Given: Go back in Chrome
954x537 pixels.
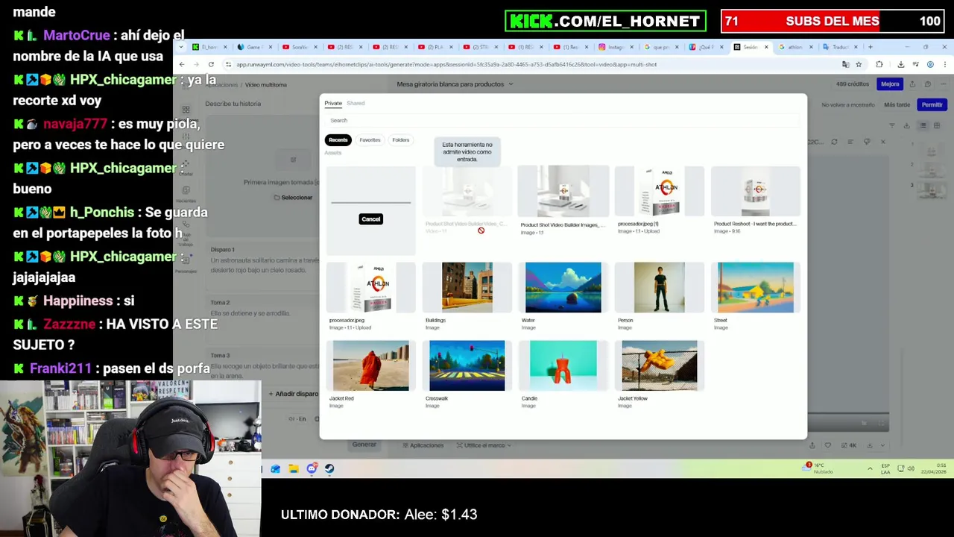Looking at the screenshot, I should pyautogui.click(x=182, y=65).
